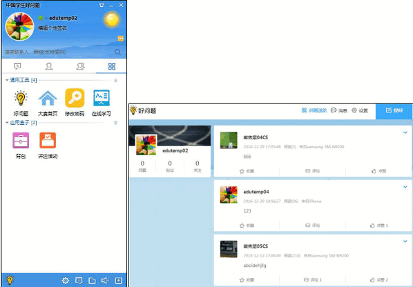Open settings gear in bottom bar

(65, 280)
